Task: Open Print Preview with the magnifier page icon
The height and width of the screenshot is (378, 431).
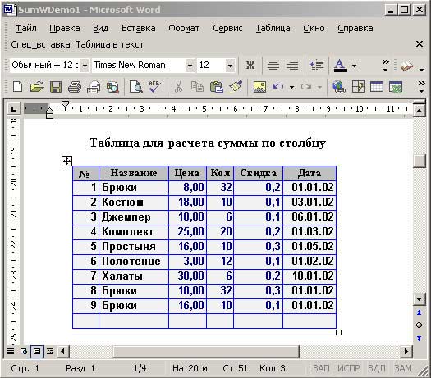Action: [x=135, y=87]
